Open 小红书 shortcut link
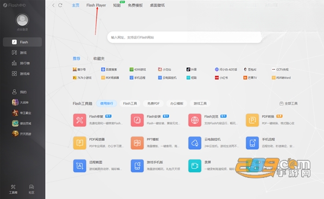Screen dimensions: 324x199 pyautogui.click(x=221, y=78)
